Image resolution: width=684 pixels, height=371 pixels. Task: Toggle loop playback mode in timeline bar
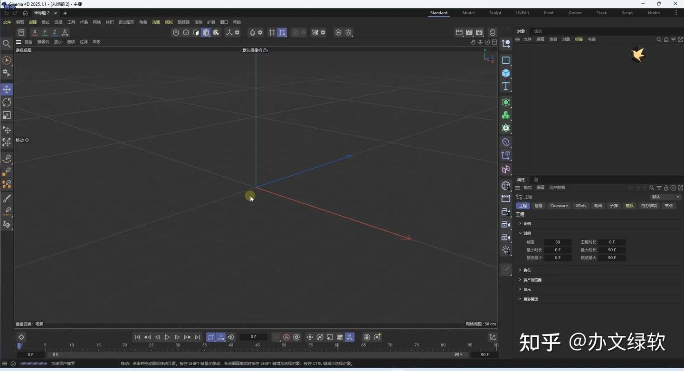(211, 337)
